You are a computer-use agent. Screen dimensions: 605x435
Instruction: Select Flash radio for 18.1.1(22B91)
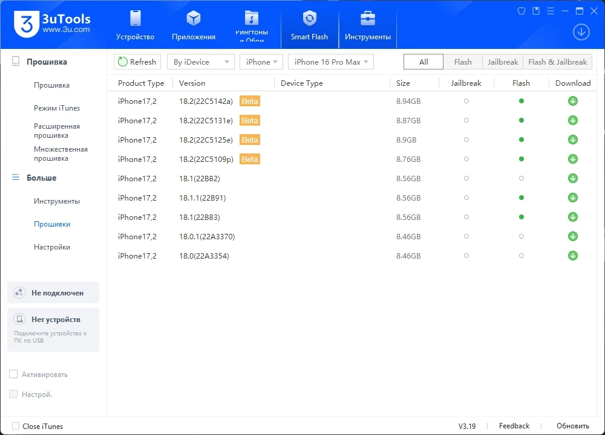pos(522,198)
